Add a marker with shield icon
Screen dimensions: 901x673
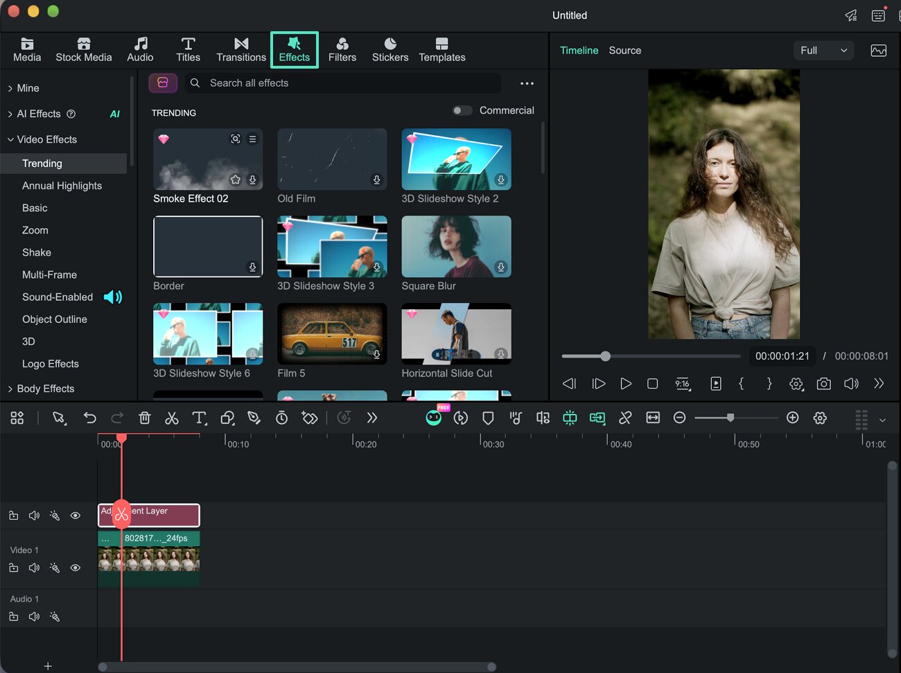coord(488,418)
